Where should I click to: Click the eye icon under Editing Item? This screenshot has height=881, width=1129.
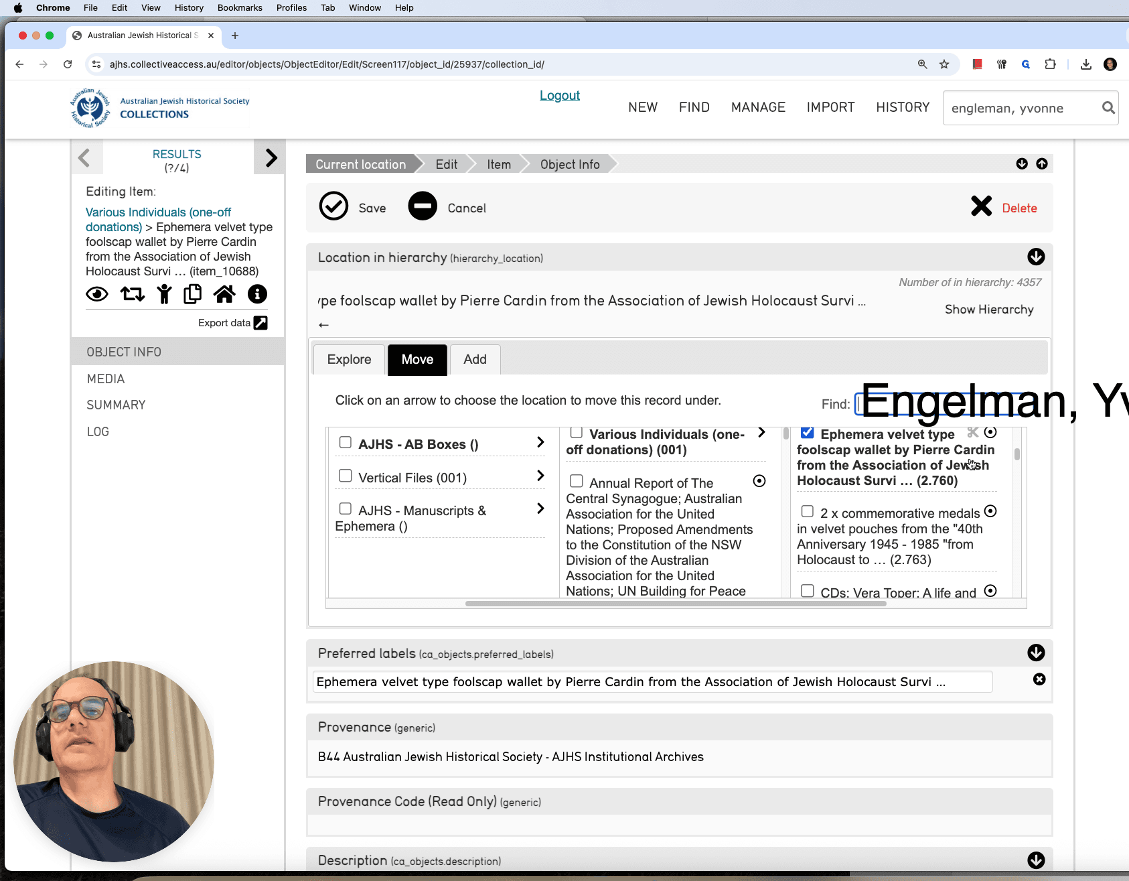97,294
